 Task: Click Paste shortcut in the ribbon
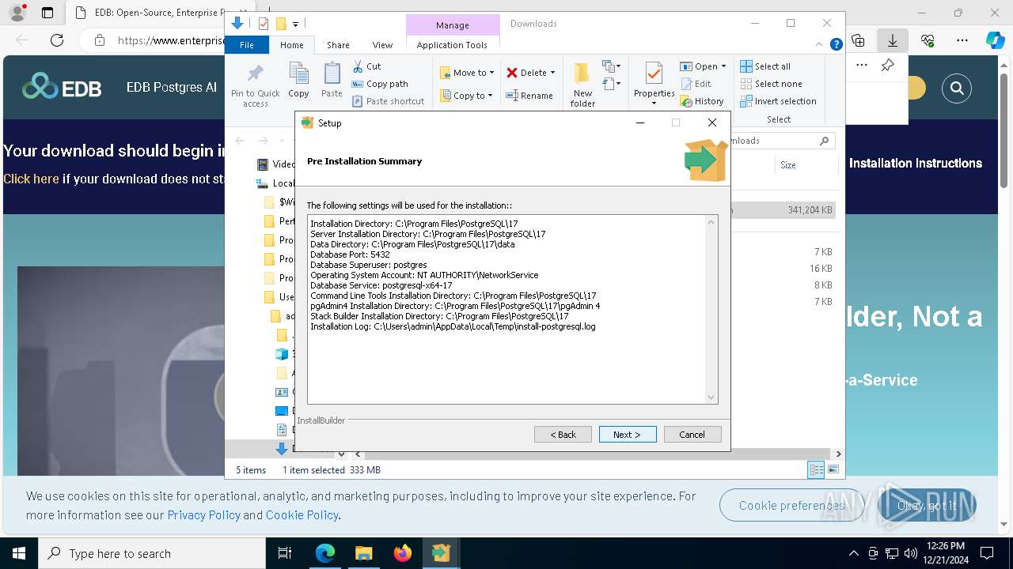[388, 101]
